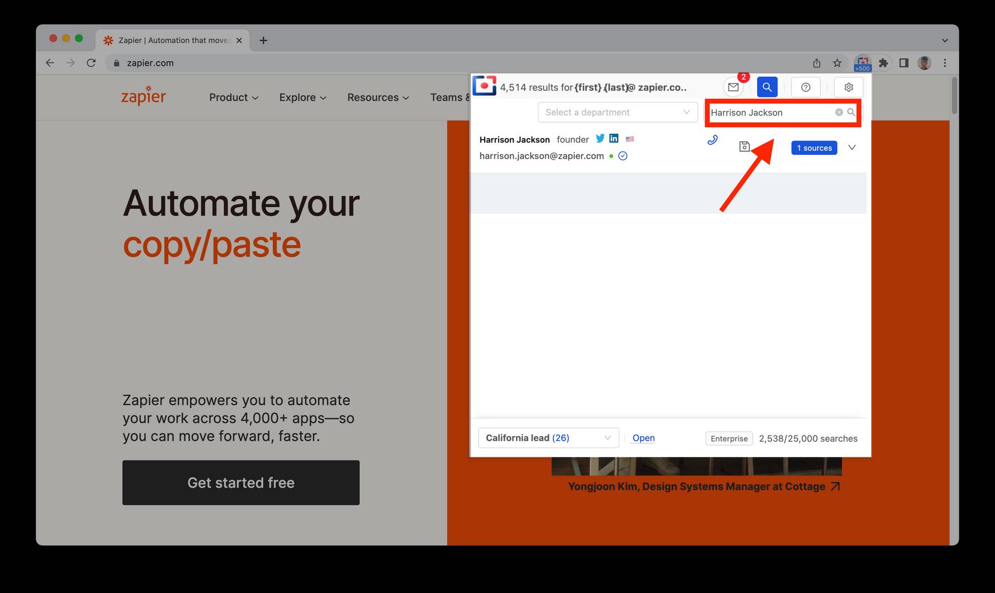Viewport: 995px width, 593px height.
Task: Click the Enterprise plan badge
Action: [729, 438]
